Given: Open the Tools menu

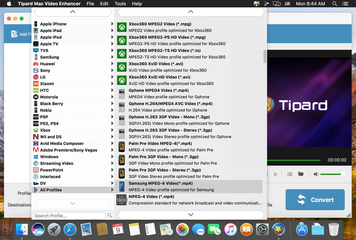Looking at the screenshot, I should tap(120, 4).
